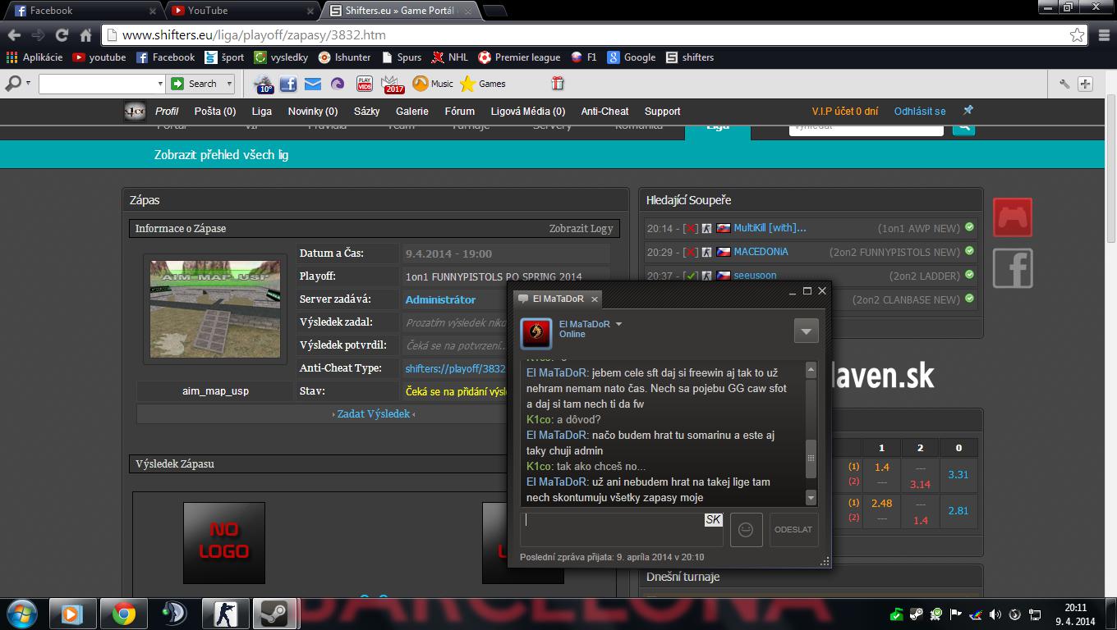
Task: Open the Chrome menu icon
Action: tap(1102, 35)
